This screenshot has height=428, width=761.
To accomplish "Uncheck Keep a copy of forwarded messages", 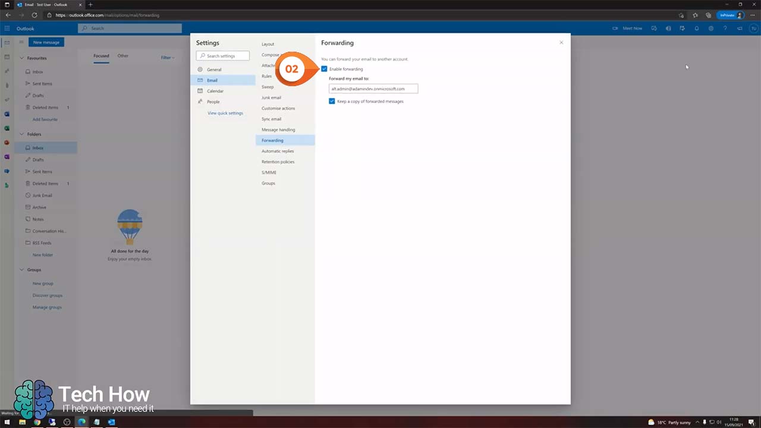I will (x=332, y=101).
